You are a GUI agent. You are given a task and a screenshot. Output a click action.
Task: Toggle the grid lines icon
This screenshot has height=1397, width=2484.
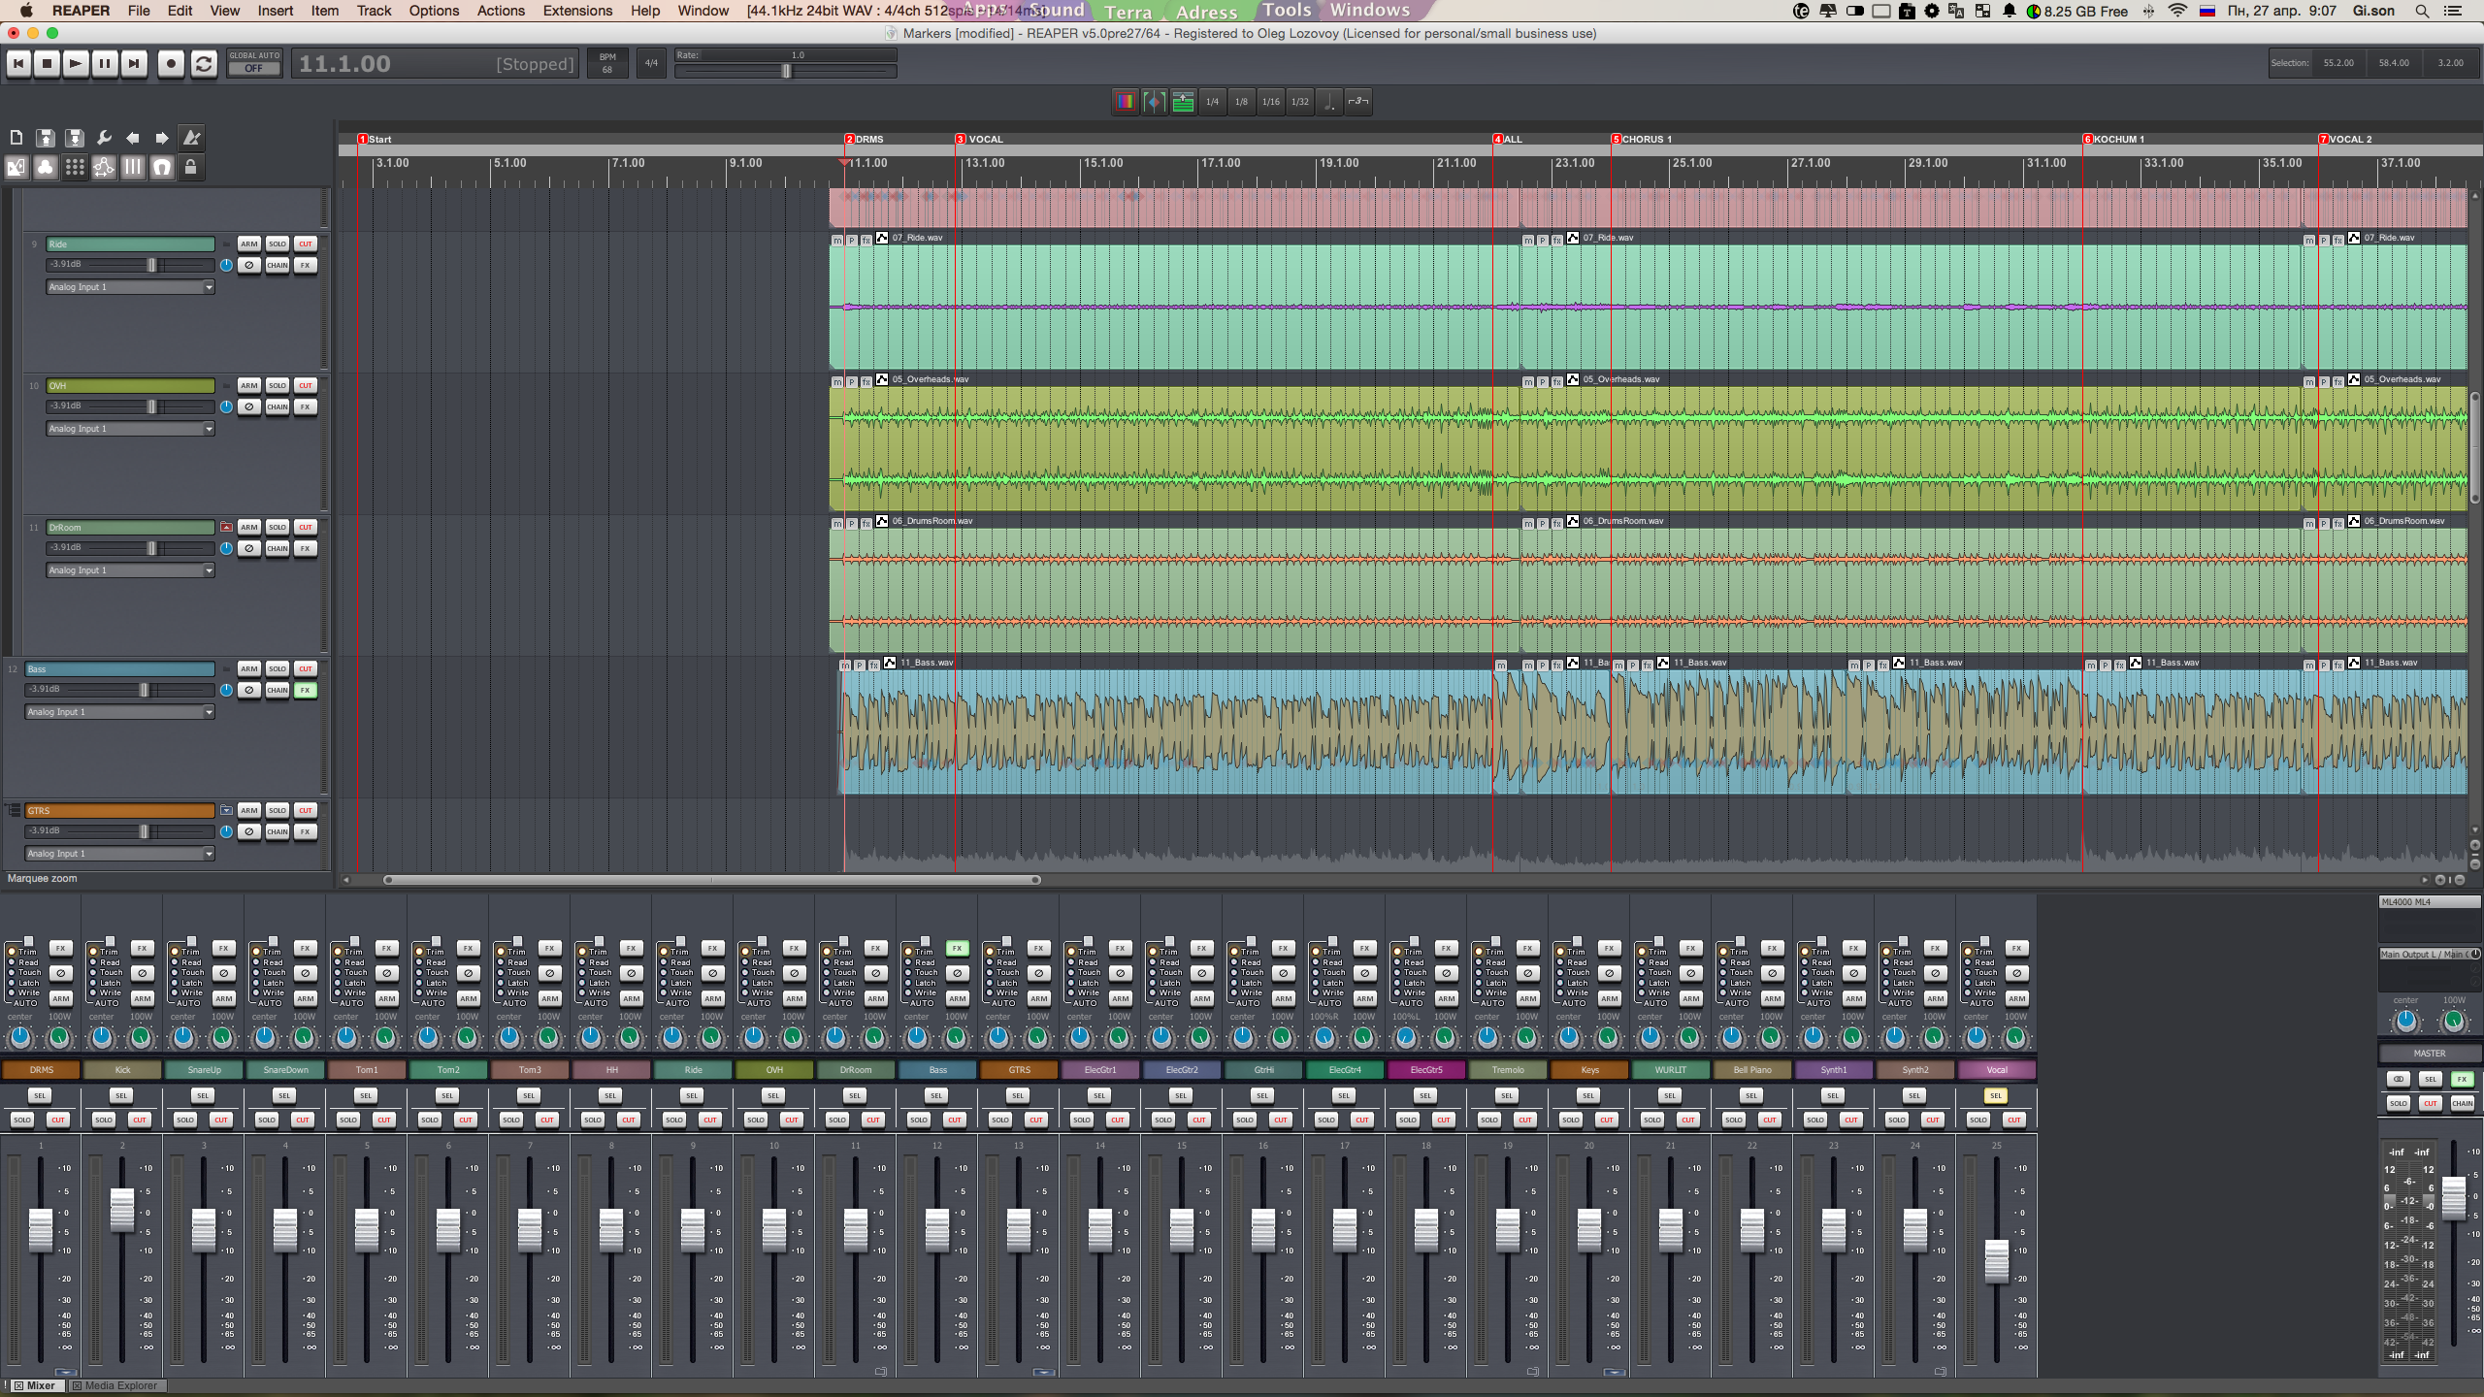click(133, 167)
